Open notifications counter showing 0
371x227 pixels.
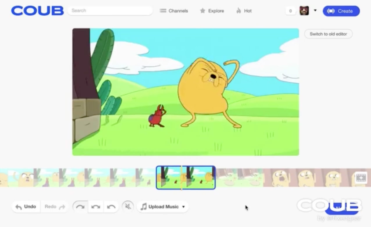290,11
